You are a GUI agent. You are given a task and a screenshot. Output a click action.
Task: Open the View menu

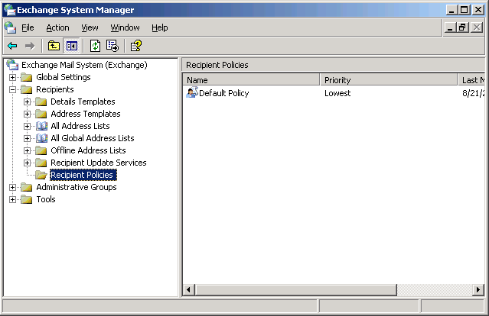[x=90, y=27]
